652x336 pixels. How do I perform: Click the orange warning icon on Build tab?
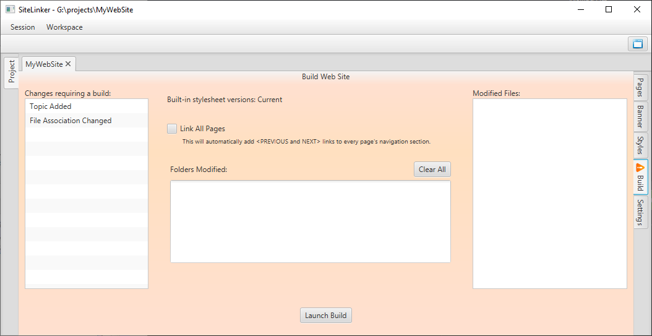(640, 168)
